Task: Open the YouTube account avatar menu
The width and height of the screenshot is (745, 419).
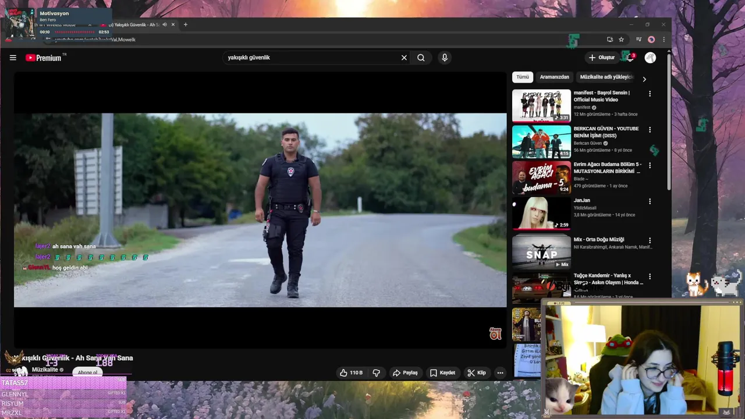Action: coord(650,58)
